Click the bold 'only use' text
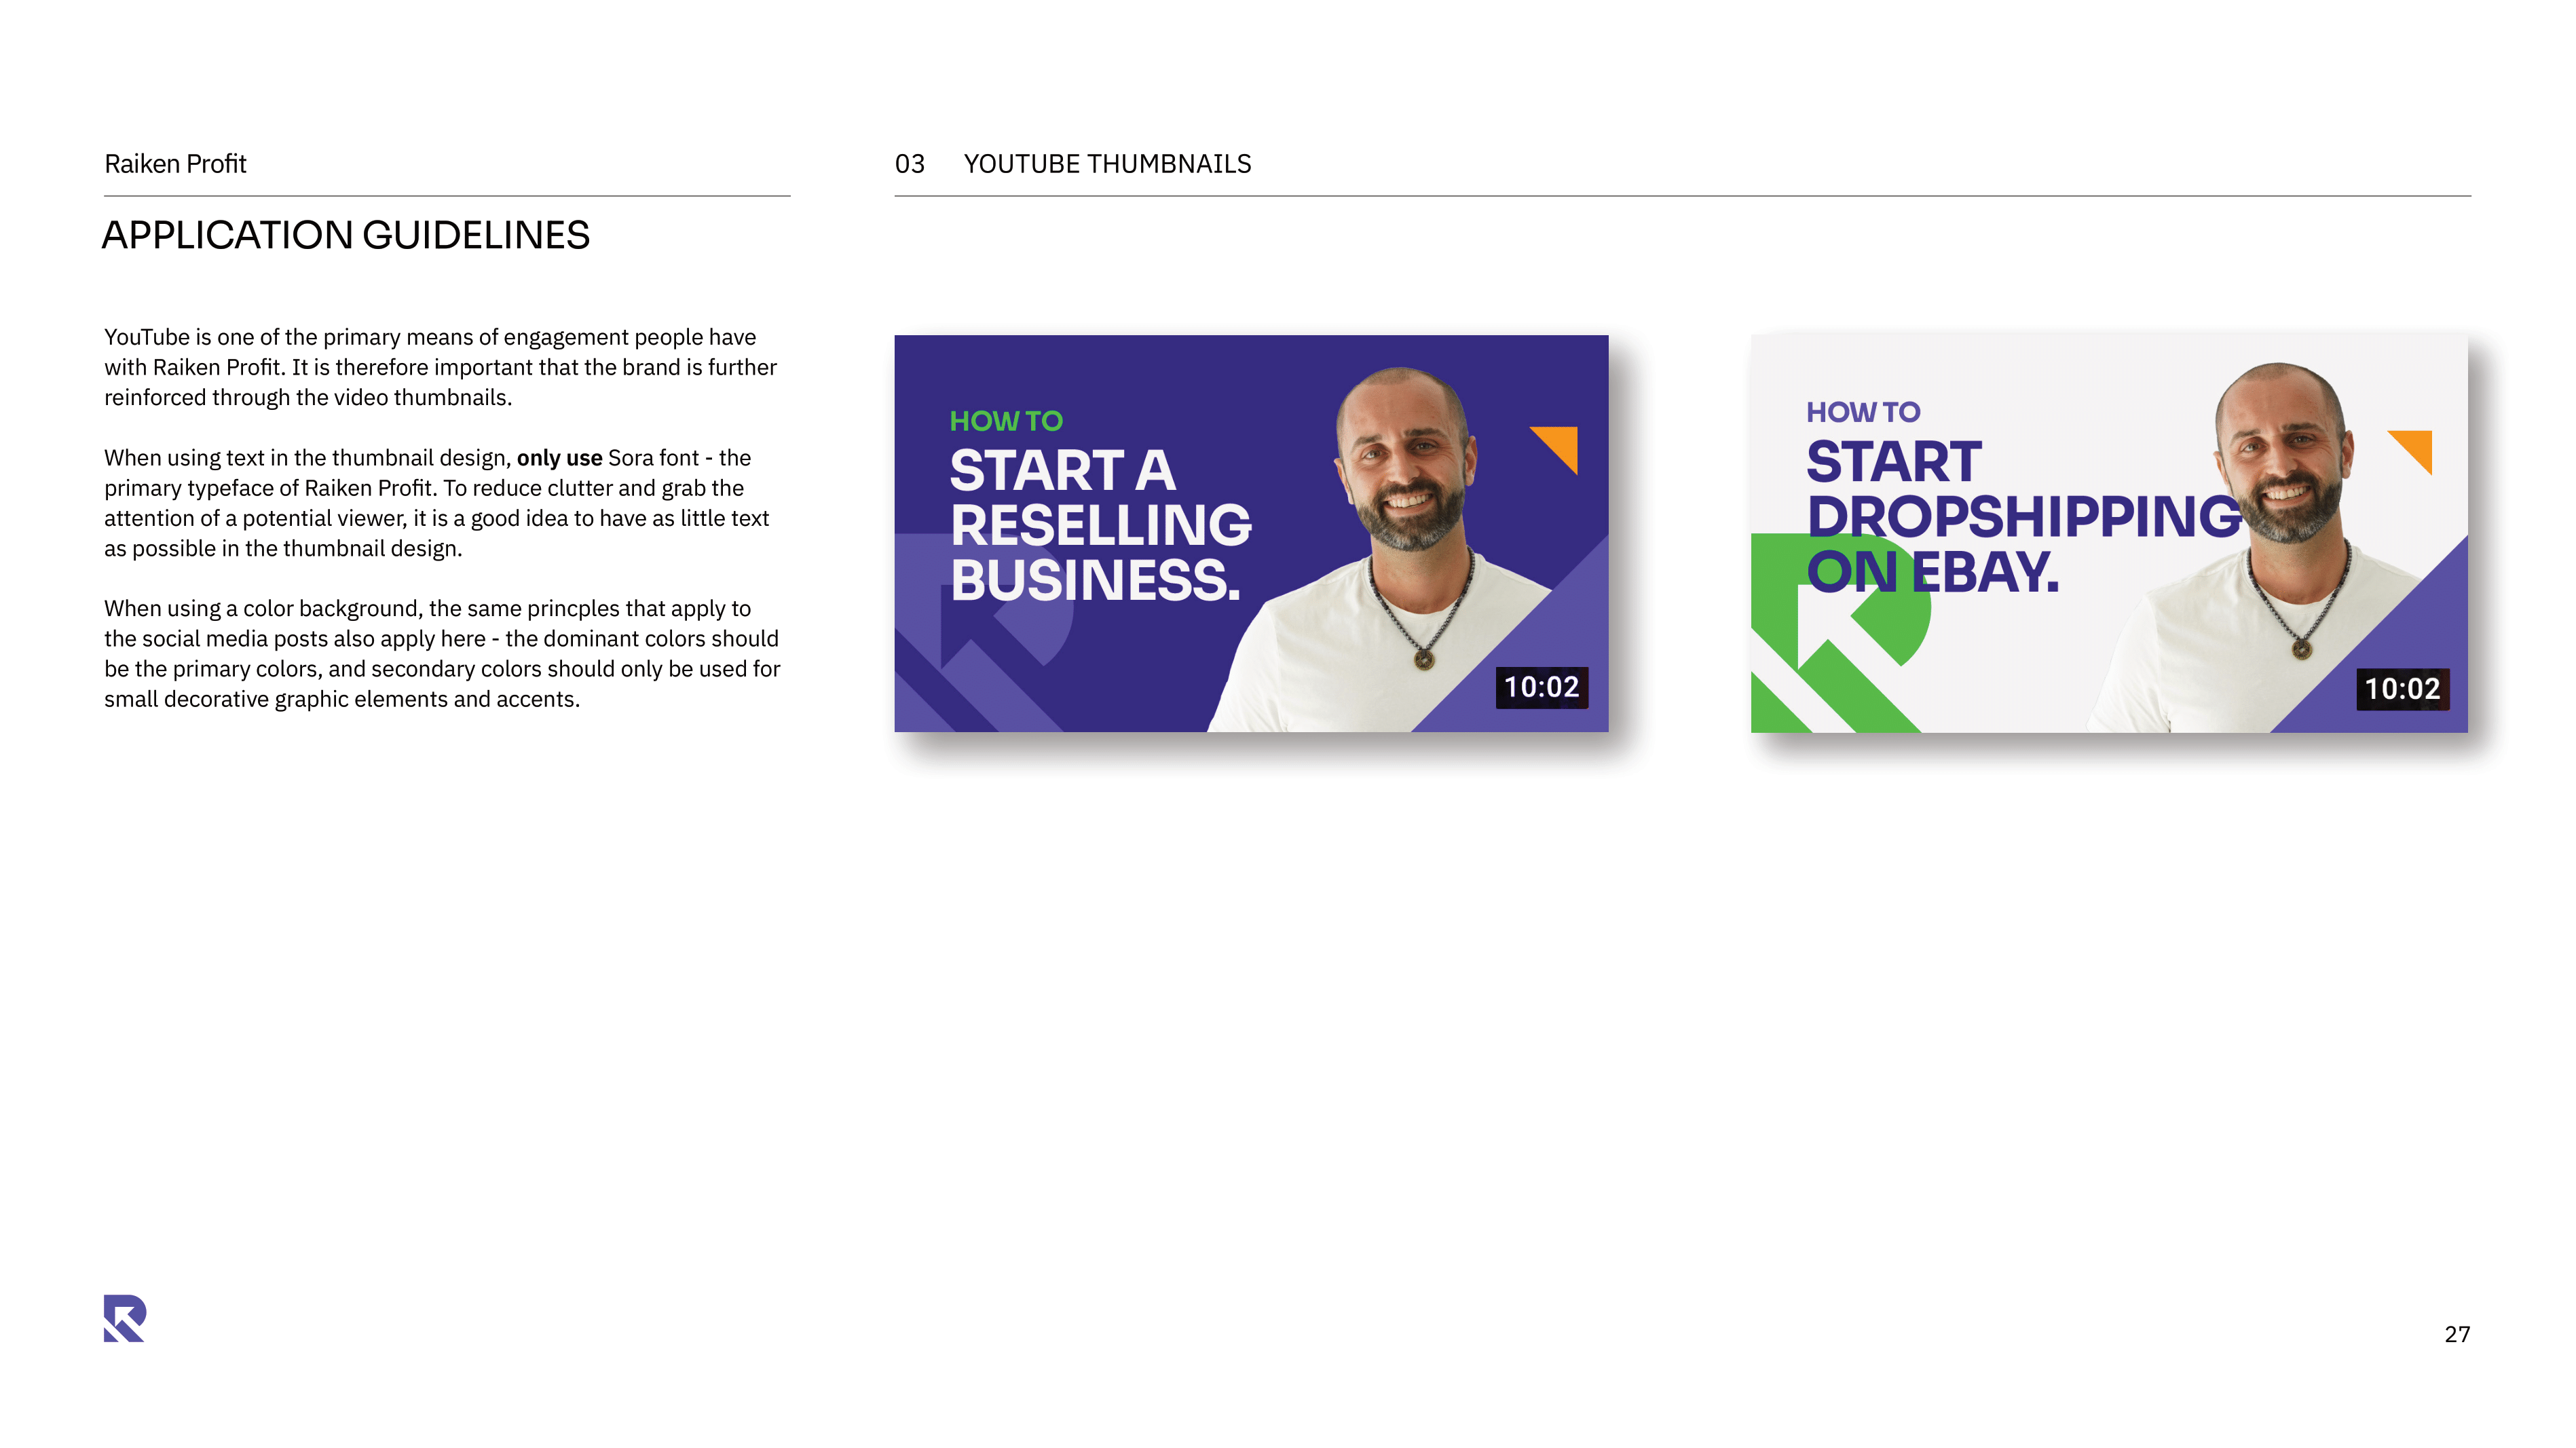 pyautogui.click(x=559, y=458)
